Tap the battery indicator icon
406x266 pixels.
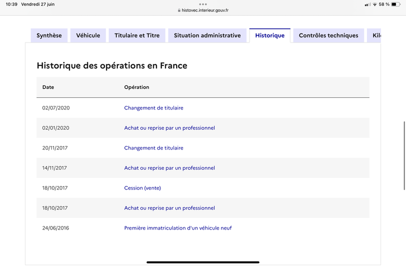pos(396,5)
